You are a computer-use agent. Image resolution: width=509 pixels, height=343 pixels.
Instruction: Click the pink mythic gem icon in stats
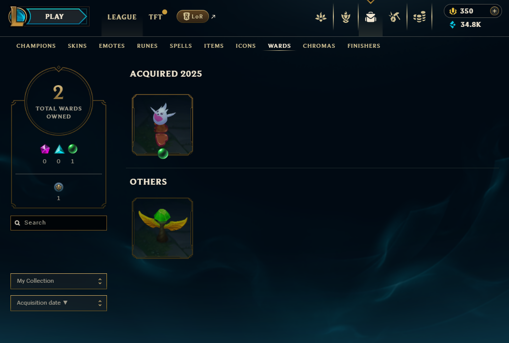pos(45,149)
